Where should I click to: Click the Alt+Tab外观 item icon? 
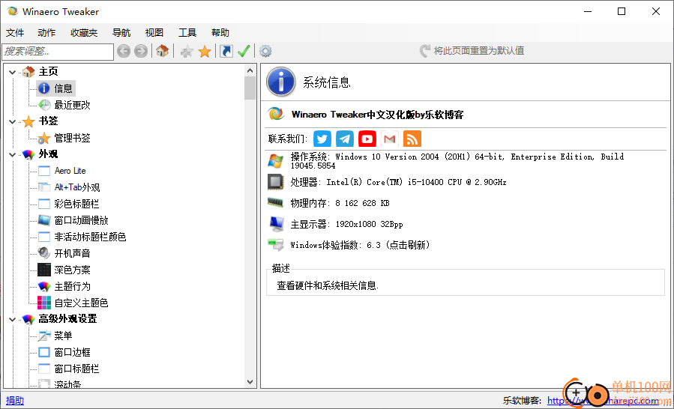(x=44, y=187)
